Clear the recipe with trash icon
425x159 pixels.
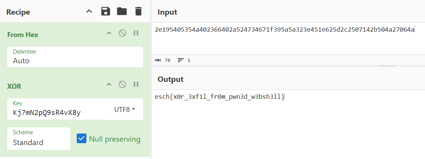coord(138,12)
